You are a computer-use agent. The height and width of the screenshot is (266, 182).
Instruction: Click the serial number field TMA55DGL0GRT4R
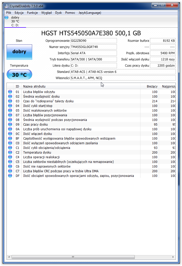tap(93, 47)
